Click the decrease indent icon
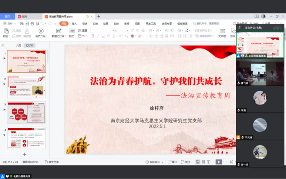 pos(167,30)
